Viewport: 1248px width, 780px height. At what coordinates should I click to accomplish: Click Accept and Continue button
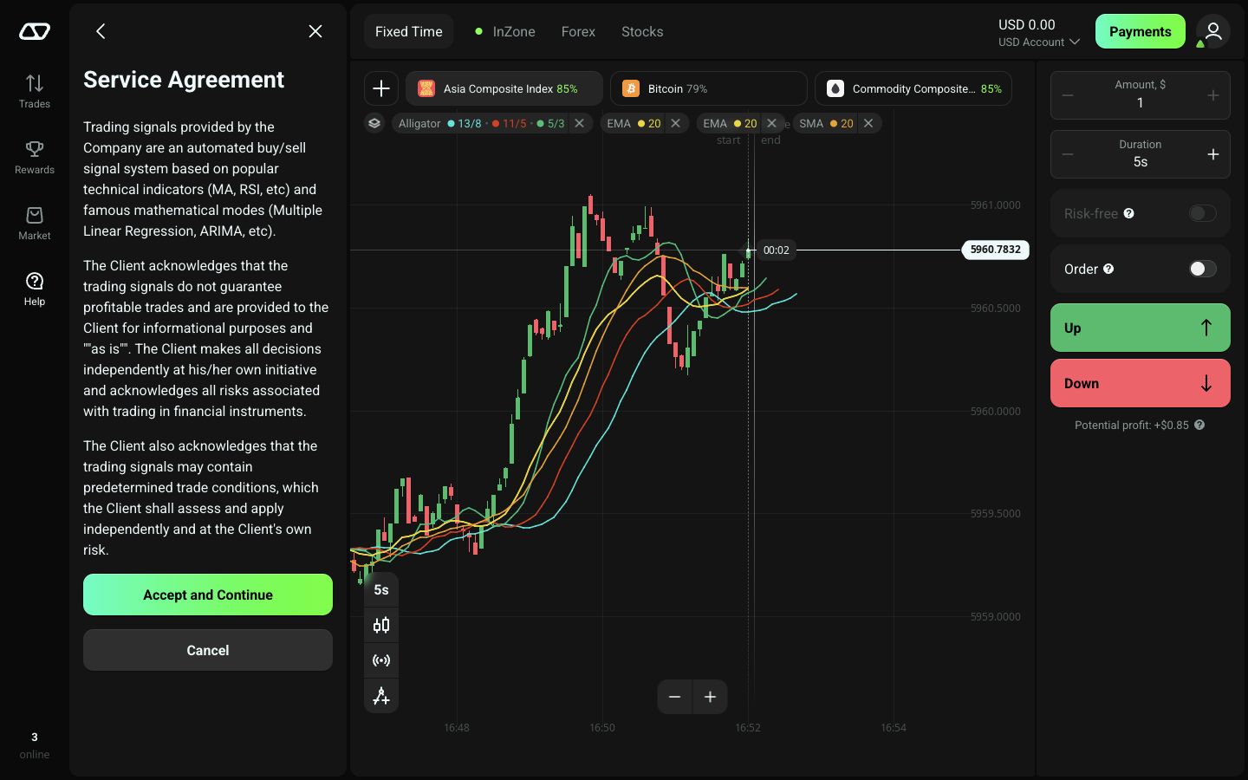pos(208,595)
